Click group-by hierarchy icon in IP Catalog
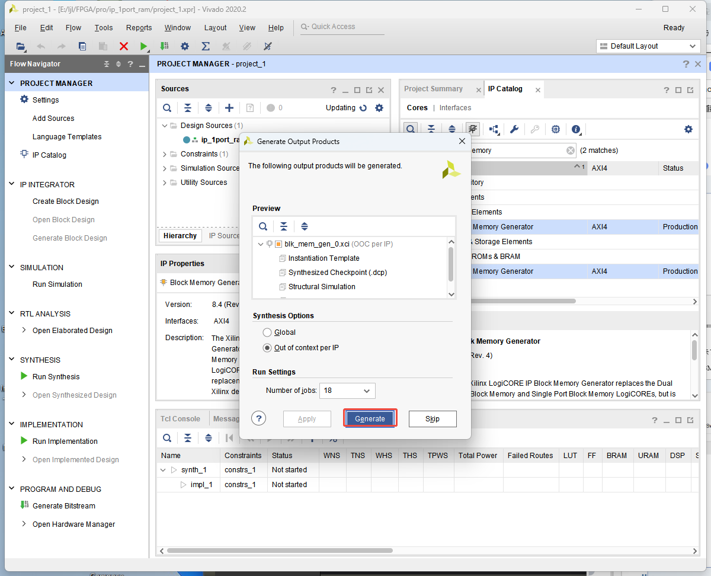The image size is (711, 576). point(494,129)
